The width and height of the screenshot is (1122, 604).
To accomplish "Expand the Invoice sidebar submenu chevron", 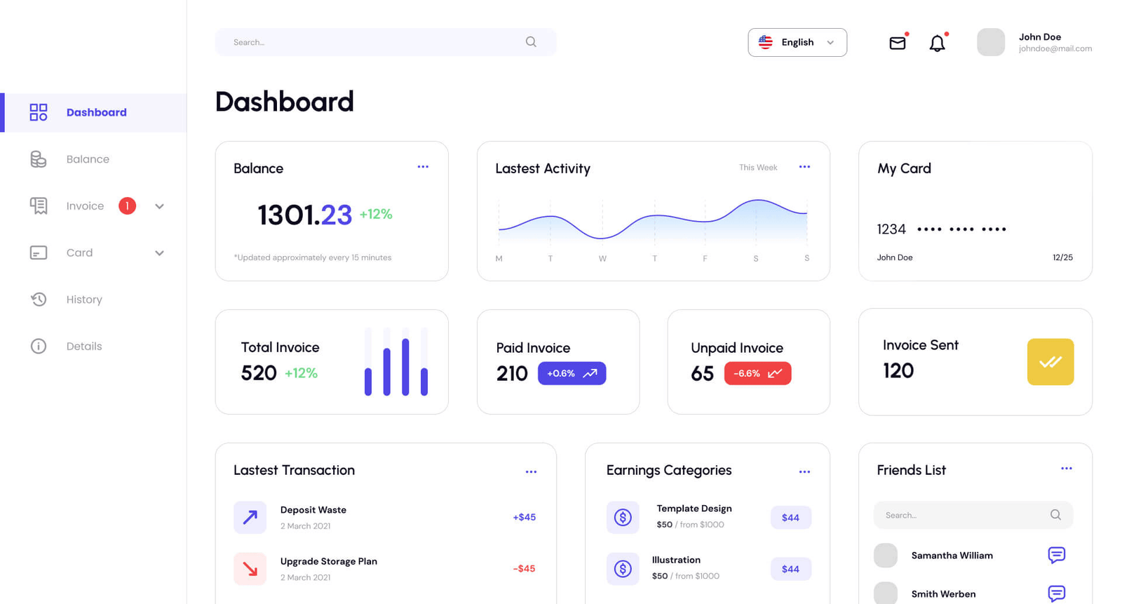I will coord(159,206).
